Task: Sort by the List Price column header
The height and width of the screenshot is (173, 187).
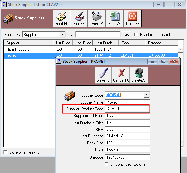Action: click(63, 43)
